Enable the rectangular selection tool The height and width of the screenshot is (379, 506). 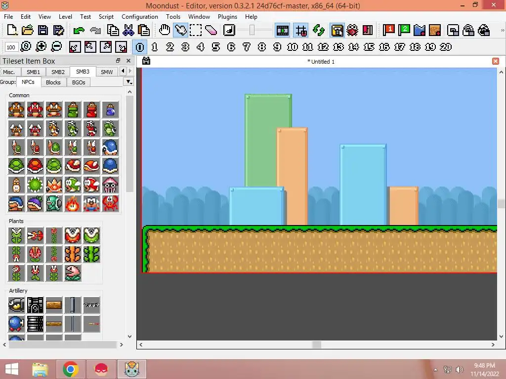click(x=196, y=30)
